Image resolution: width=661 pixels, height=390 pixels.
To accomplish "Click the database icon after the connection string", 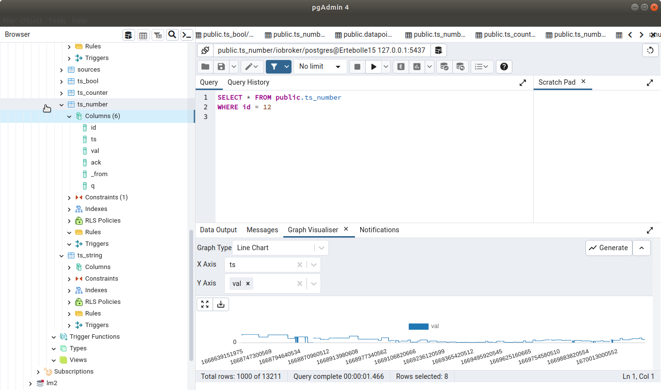I will 438,50.
